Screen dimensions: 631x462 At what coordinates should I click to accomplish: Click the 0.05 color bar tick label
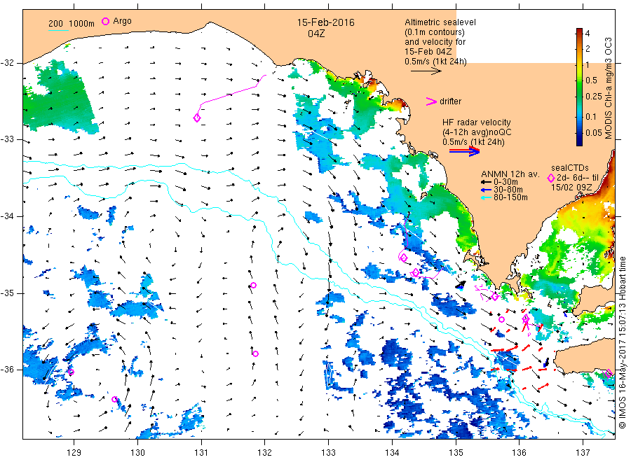click(x=594, y=133)
